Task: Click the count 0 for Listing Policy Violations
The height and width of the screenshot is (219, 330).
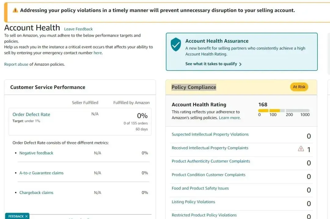Action: pos(309,204)
